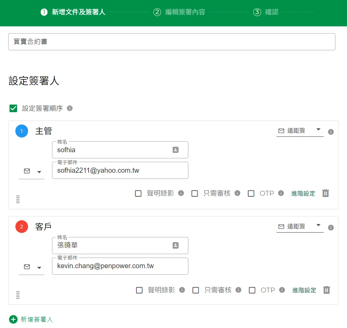347x328 pixels.
Task: Click drag handle dots of 主管 card
Action: coord(18,199)
